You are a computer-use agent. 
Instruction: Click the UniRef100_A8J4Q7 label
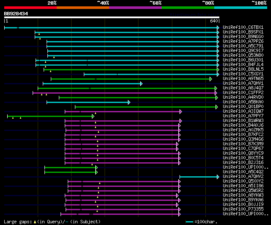click(x=243, y=88)
